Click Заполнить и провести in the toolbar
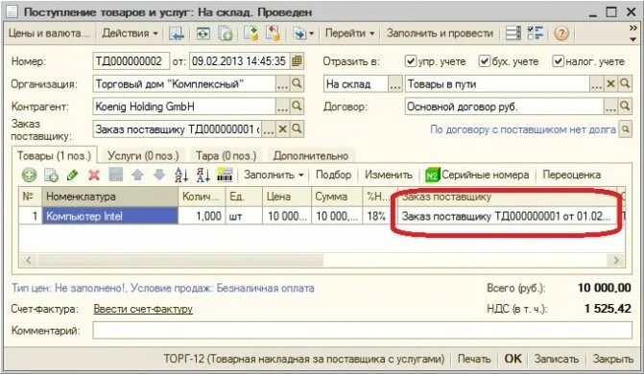Screen dimensions: 644x374 coord(440,34)
